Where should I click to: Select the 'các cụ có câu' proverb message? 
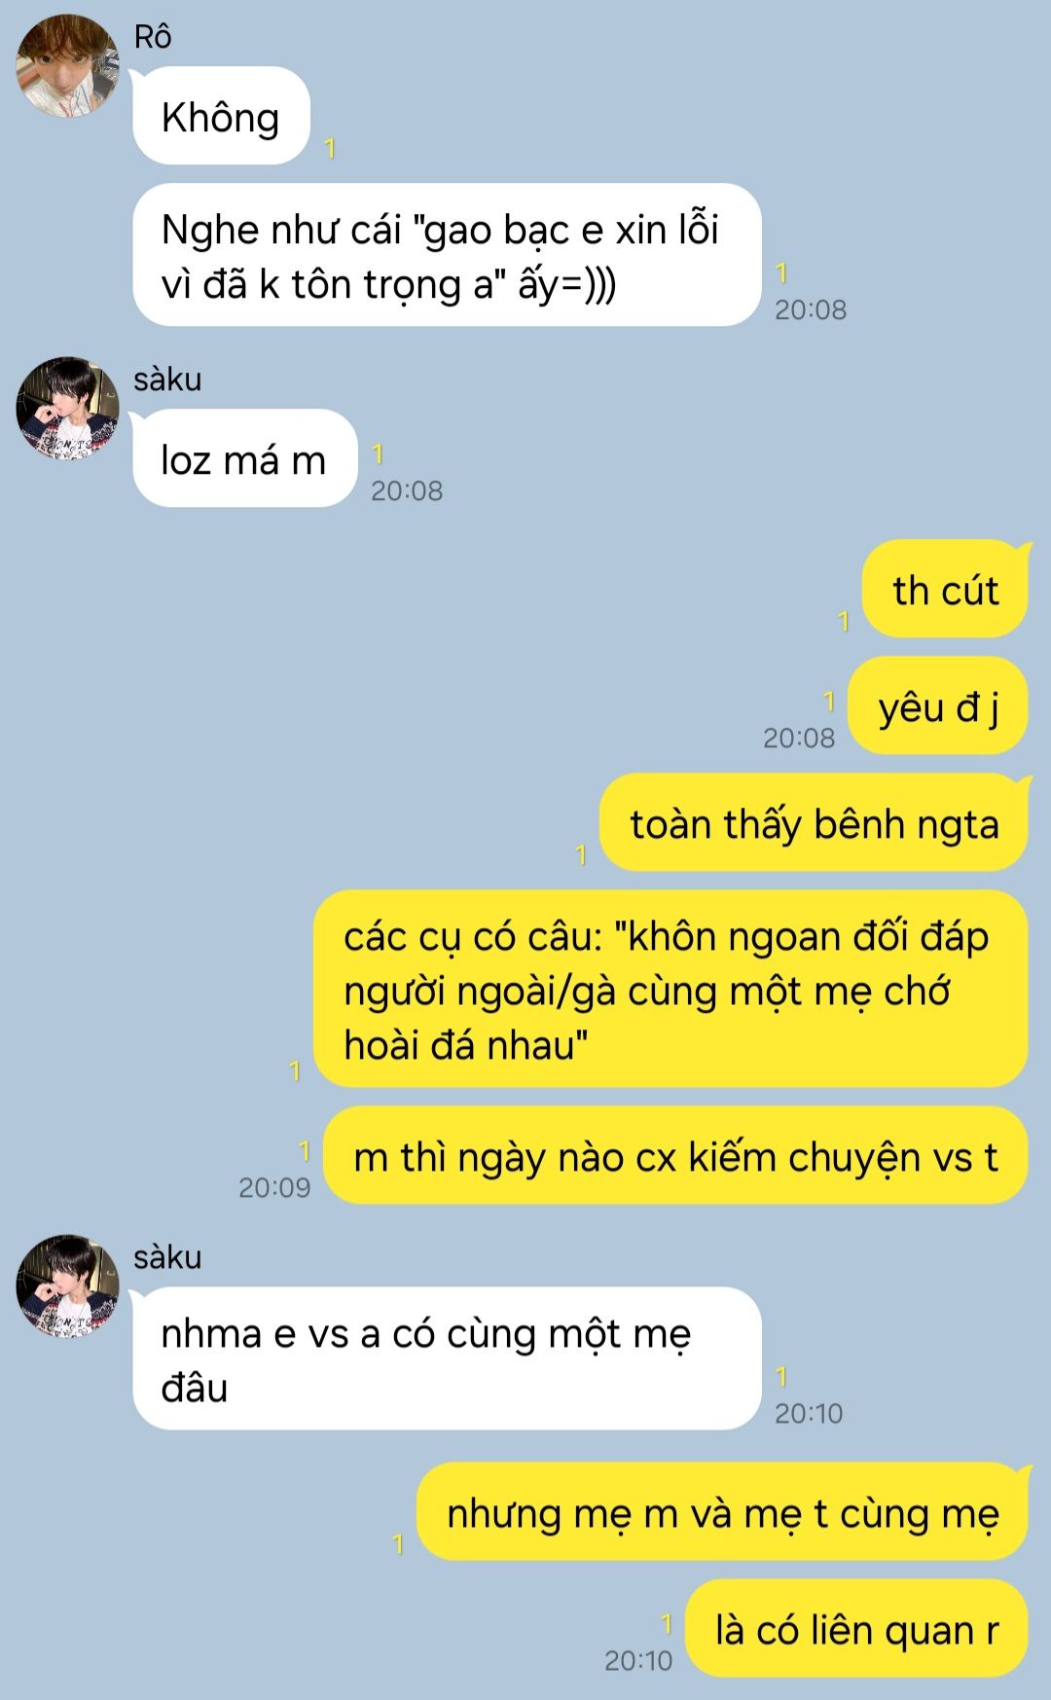tap(670, 989)
